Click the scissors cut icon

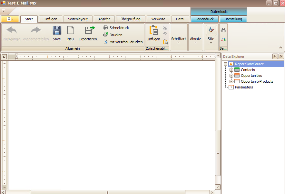(165, 28)
